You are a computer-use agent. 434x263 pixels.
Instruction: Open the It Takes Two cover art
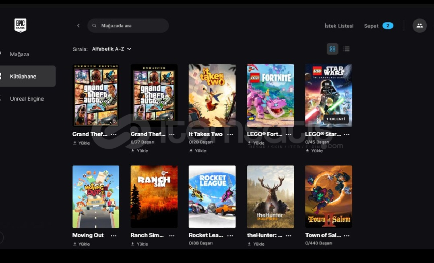[212, 95]
